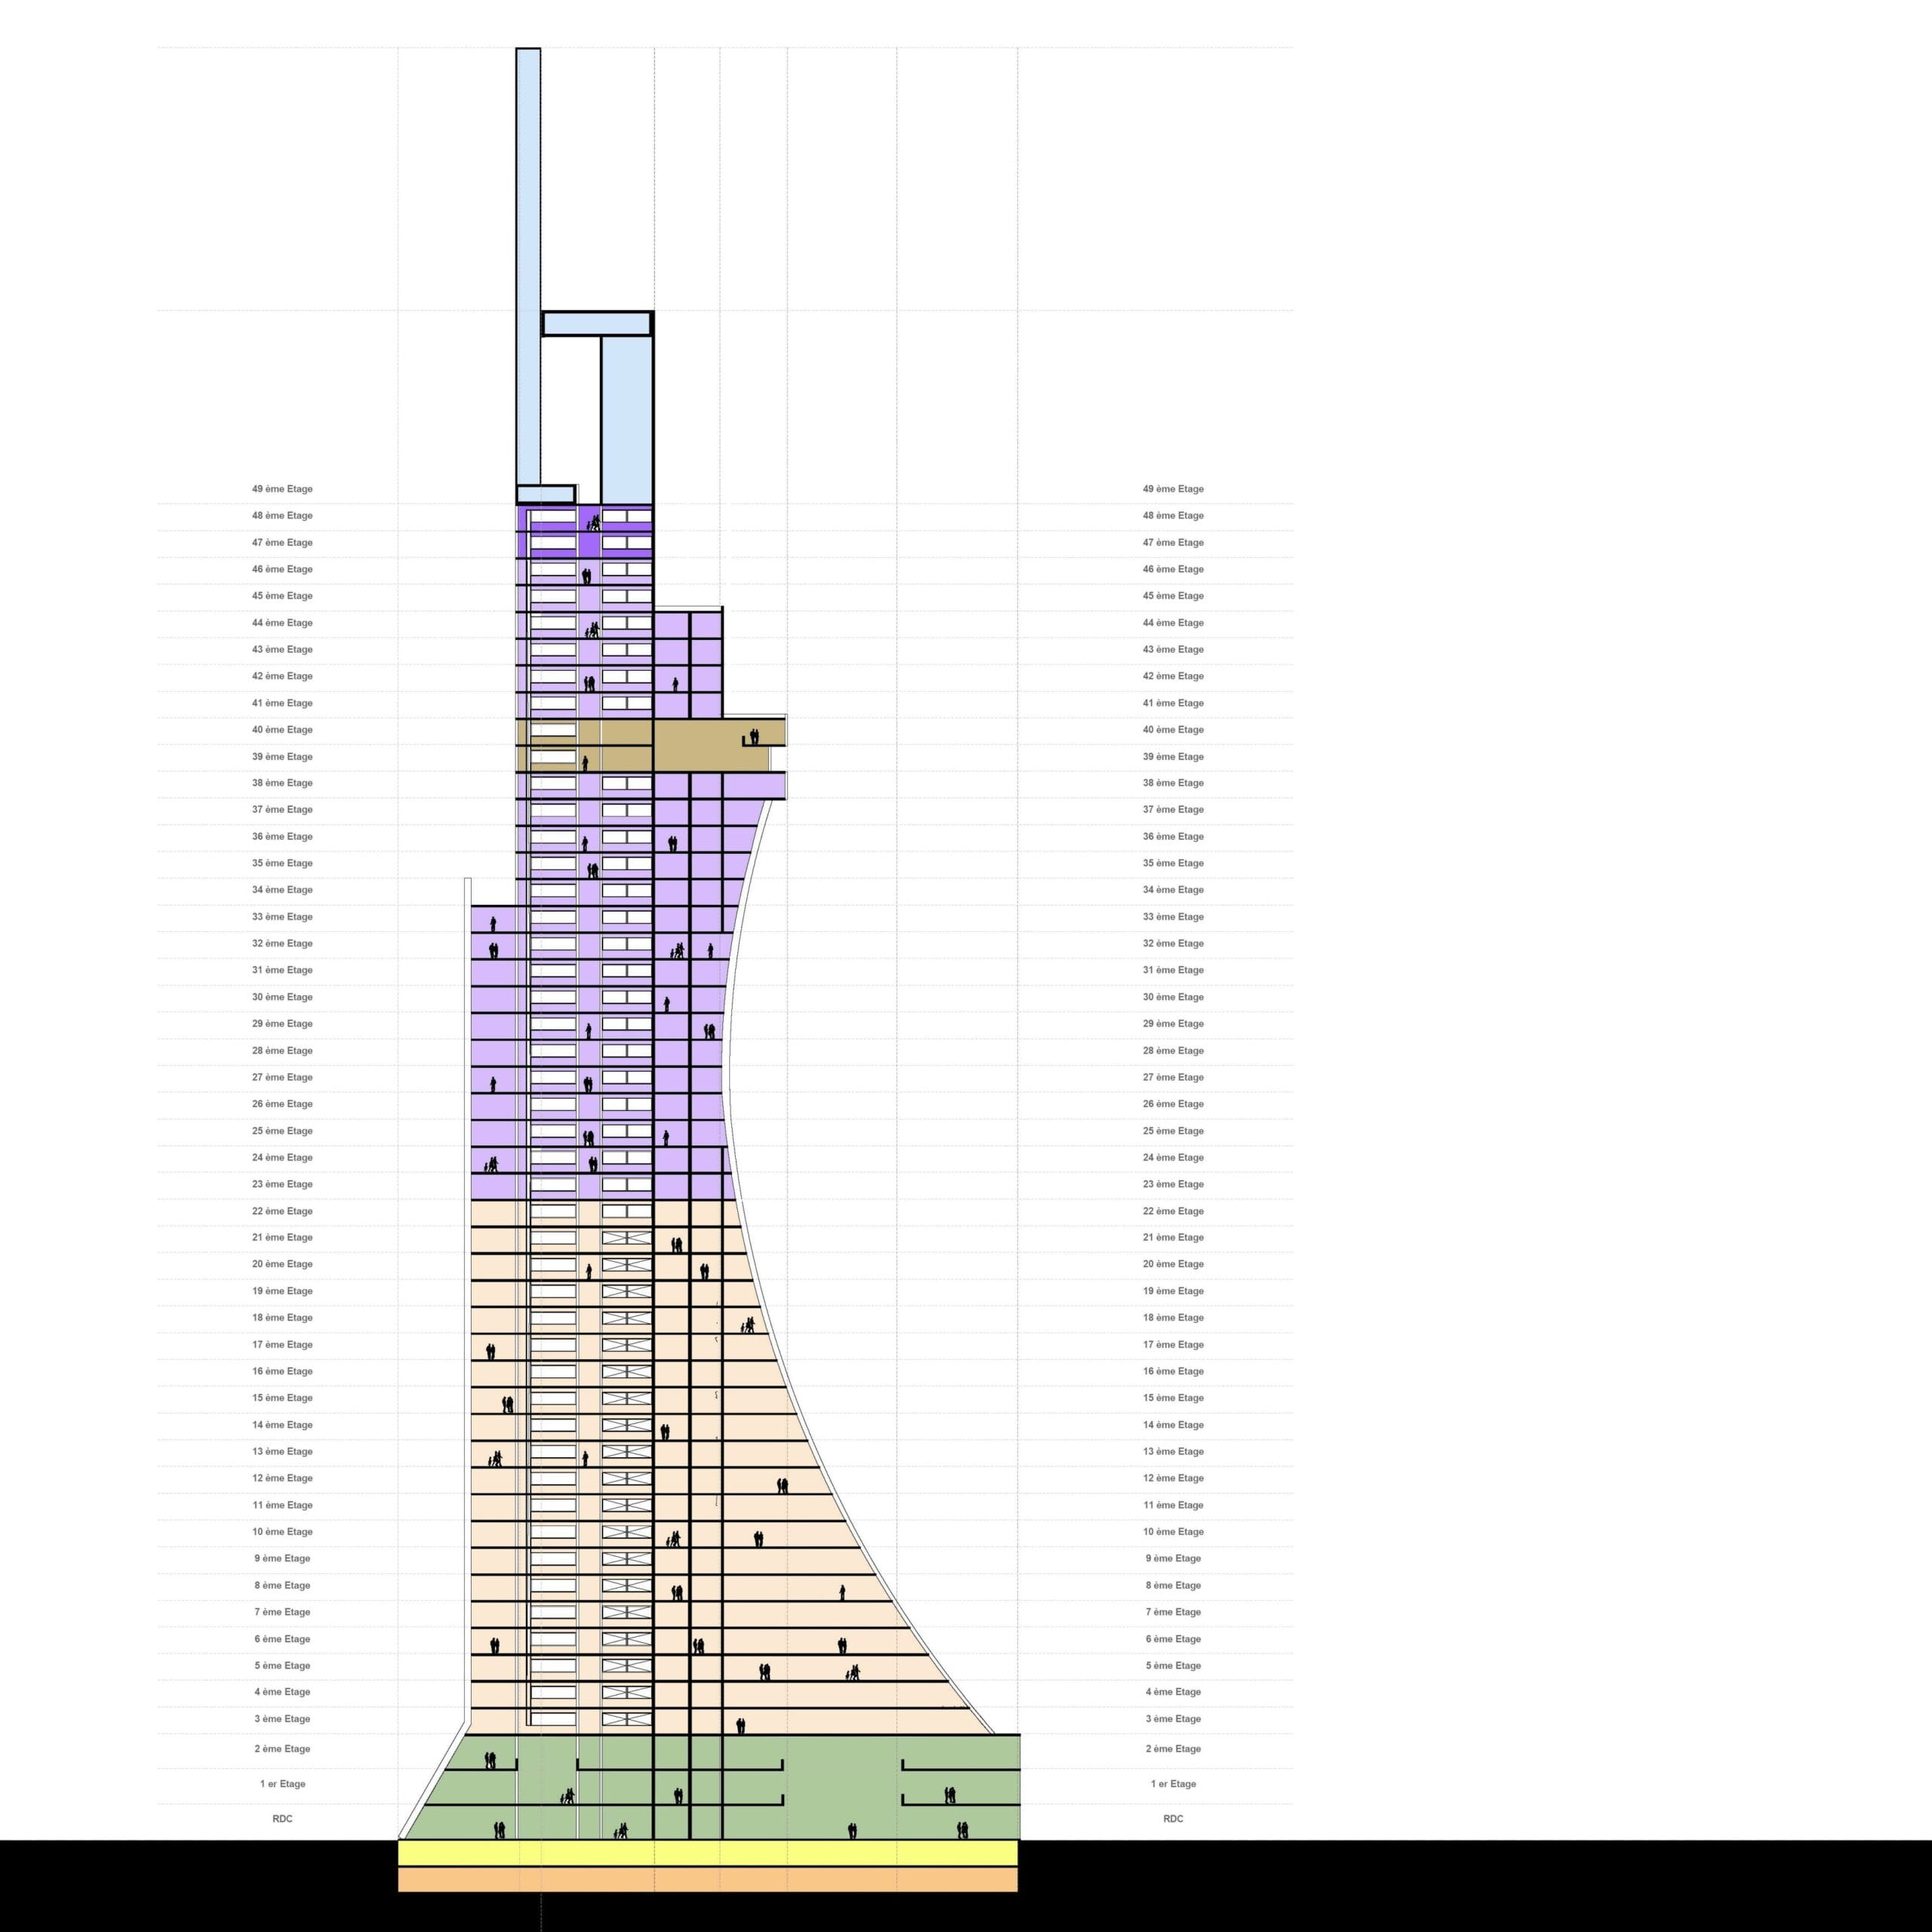
Task: Click the brown cantilevered platform at floor 40
Action: 719,732
